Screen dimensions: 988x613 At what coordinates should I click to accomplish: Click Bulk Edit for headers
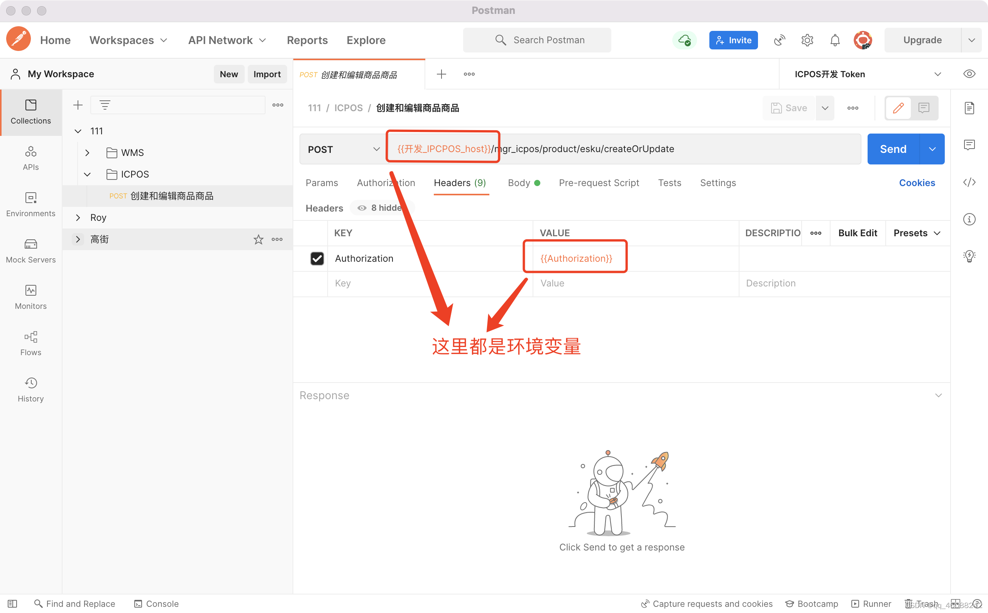click(x=858, y=233)
